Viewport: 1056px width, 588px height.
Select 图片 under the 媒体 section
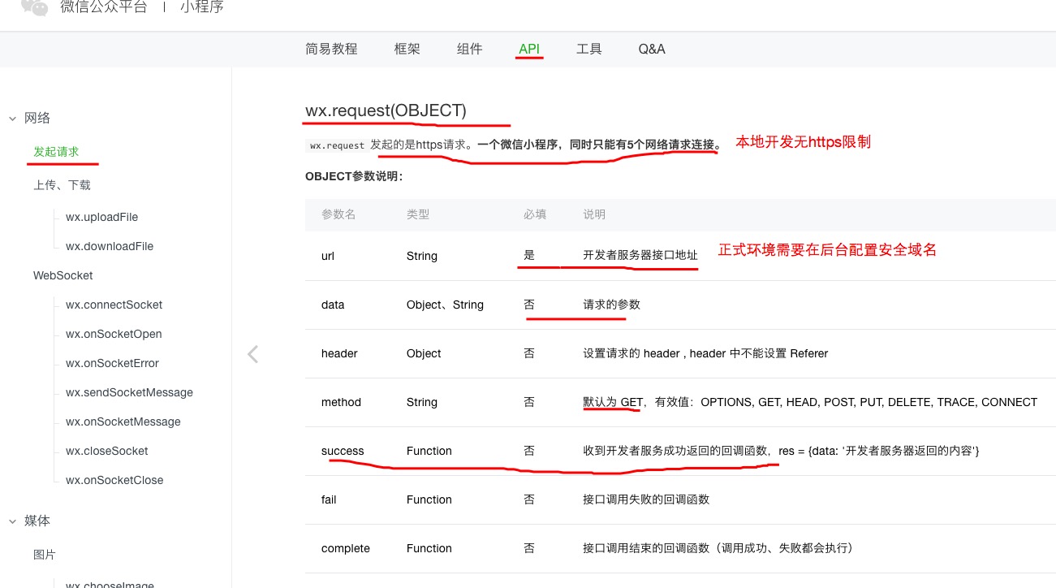tap(45, 555)
